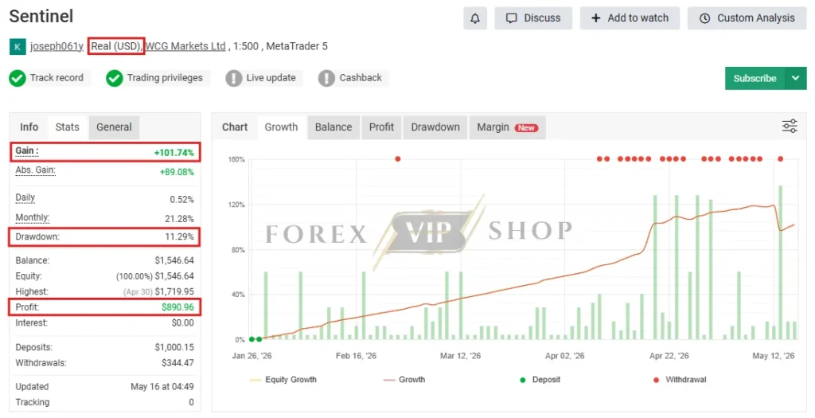Click the Drawdown label in stats
This screenshot has height=418, width=815.
(x=37, y=236)
